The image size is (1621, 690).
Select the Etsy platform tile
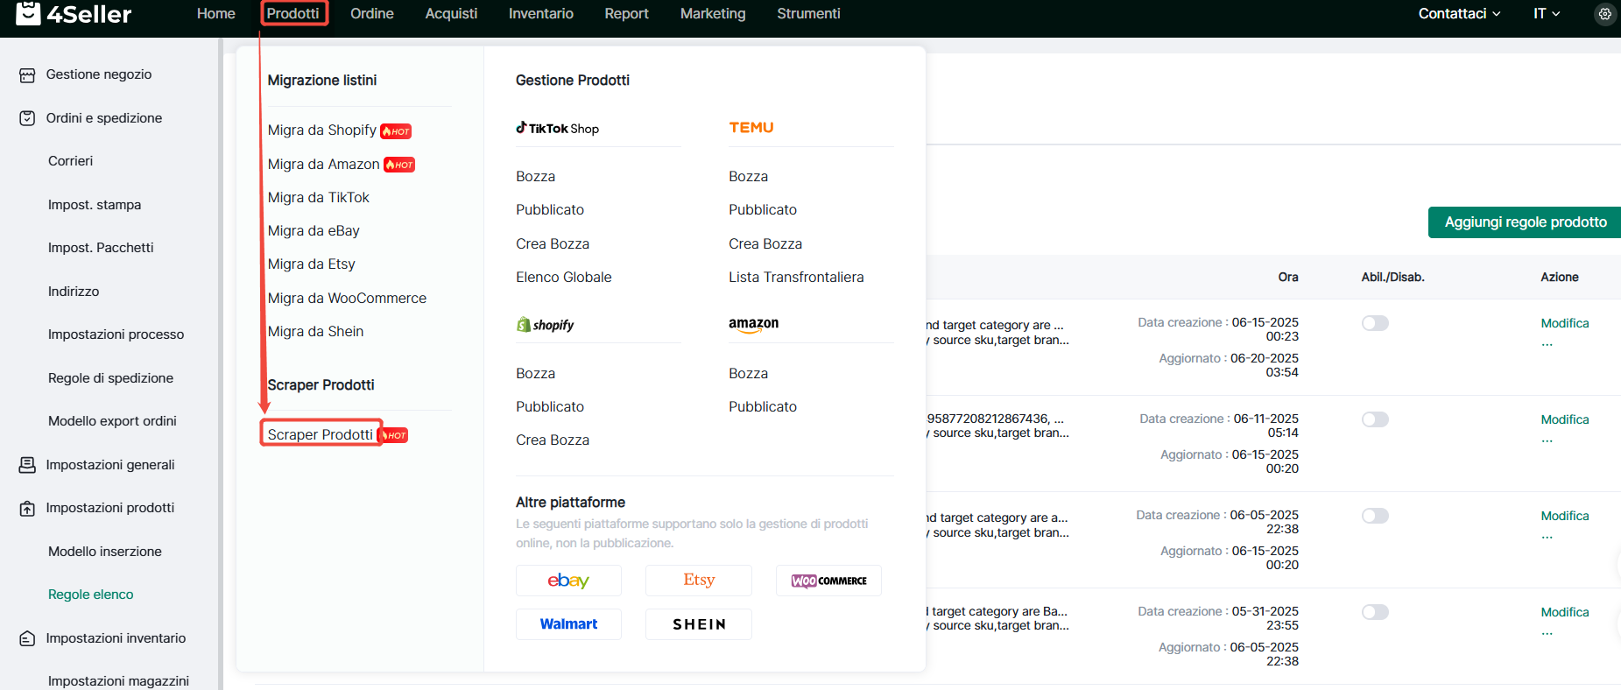(699, 581)
